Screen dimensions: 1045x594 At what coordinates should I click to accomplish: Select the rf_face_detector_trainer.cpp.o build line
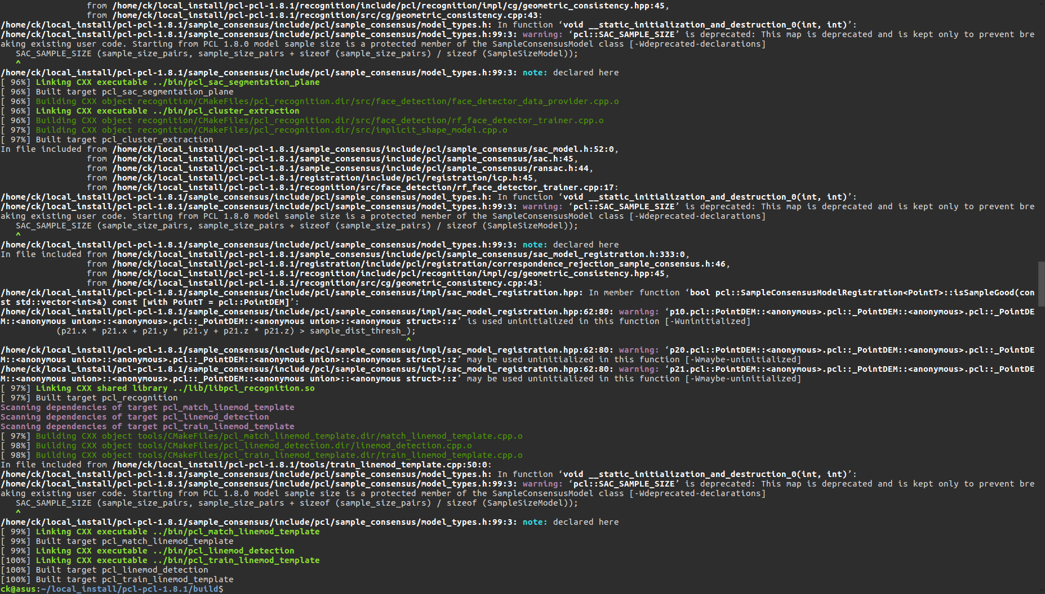pyautogui.click(x=319, y=120)
